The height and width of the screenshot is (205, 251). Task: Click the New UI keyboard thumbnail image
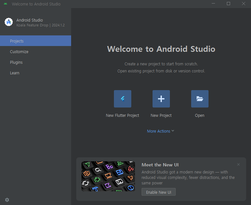[108, 176]
